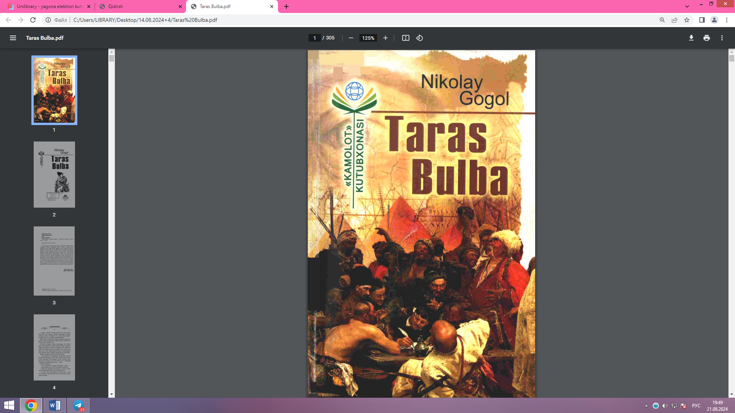This screenshot has width=735, height=413.
Task: Open Windows Start menu
Action: 9,405
